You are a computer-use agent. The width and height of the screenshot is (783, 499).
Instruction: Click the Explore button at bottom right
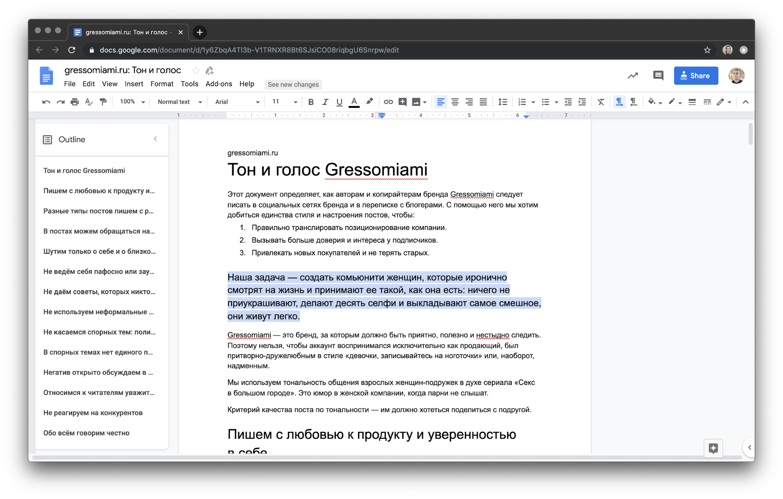tap(713, 448)
